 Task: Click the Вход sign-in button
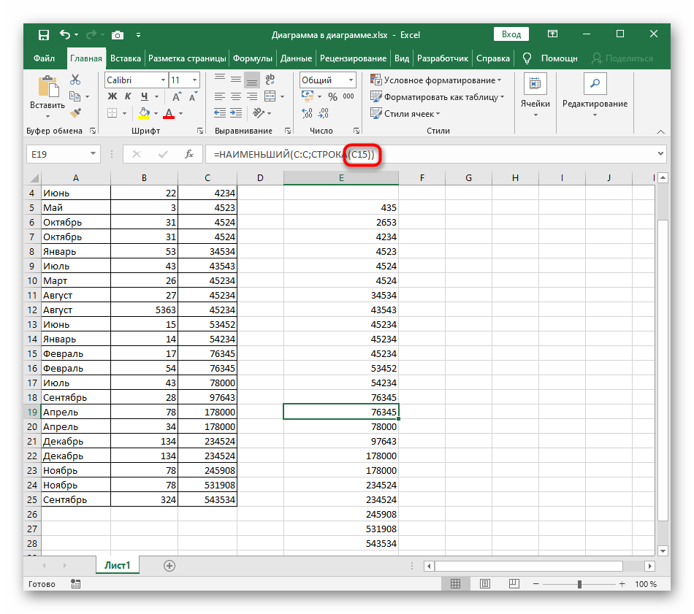511,34
